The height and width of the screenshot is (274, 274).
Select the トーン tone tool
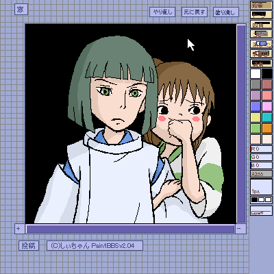pyautogui.click(x=261, y=15)
